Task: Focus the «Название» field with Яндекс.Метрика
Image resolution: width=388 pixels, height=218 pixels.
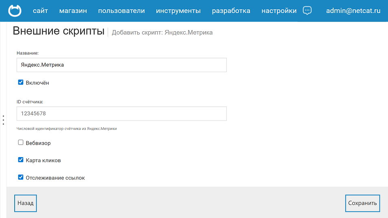Action: point(121,65)
